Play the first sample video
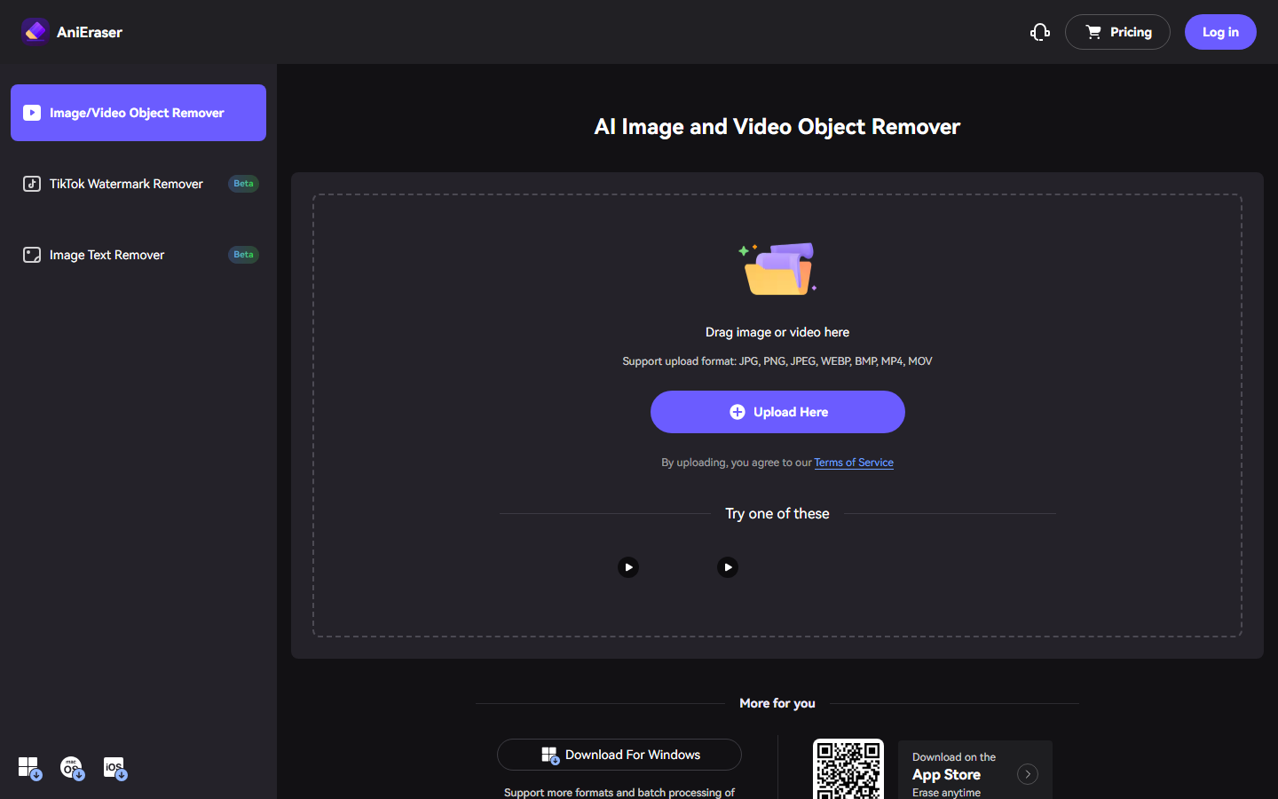This screenshot has height=799, width=1278. click(x=628, y=567)
